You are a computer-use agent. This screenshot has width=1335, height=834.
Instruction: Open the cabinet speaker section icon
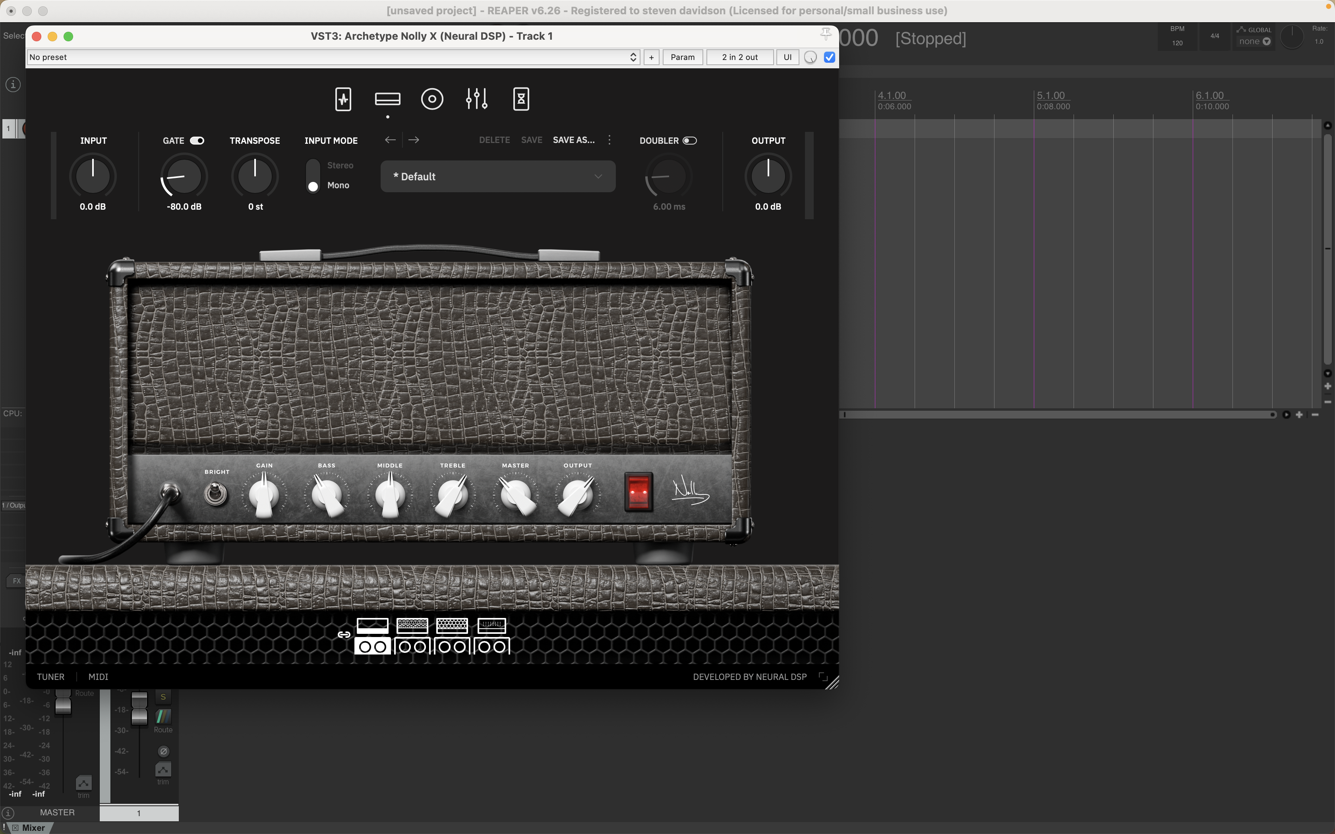pos(432,99)
